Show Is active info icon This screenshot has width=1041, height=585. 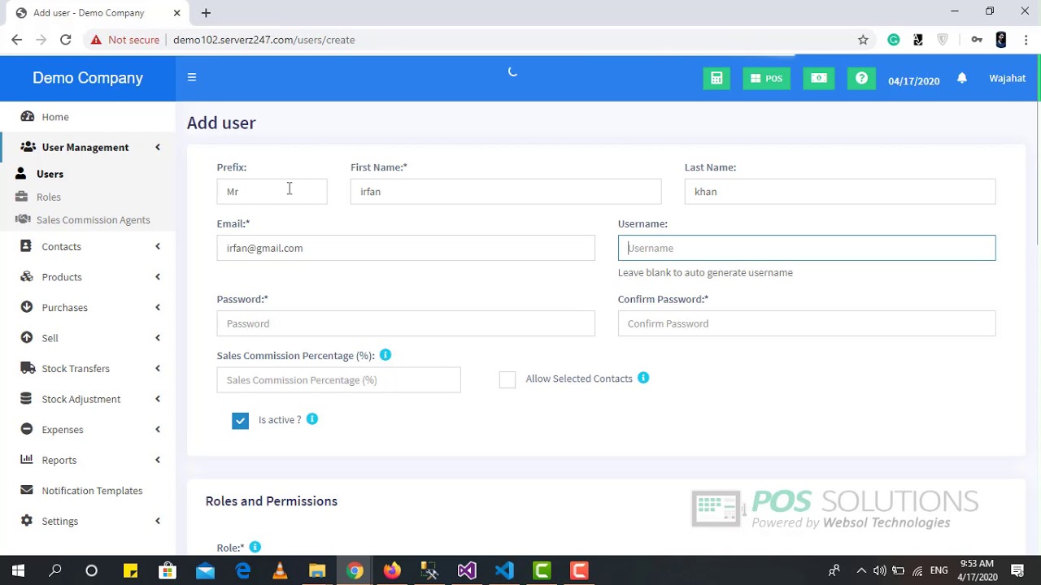pyautogui.click(x=312, y=419)
